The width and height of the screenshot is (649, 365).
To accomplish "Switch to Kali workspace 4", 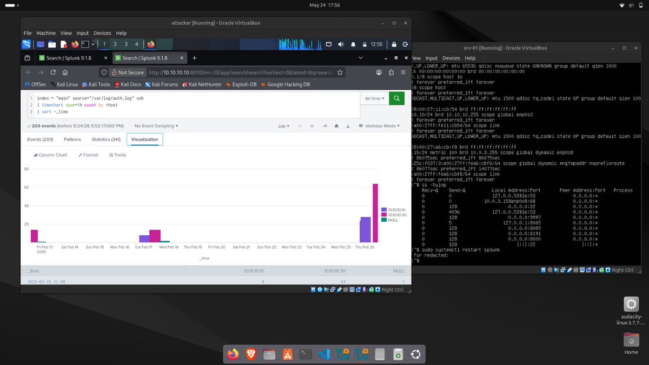I will point(137,44).
